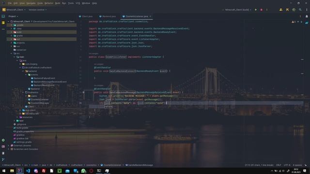Run the Minecraft_Client build configuration
Image resolution: width=310 pixels, height=174 pixels.
point(256,10)
